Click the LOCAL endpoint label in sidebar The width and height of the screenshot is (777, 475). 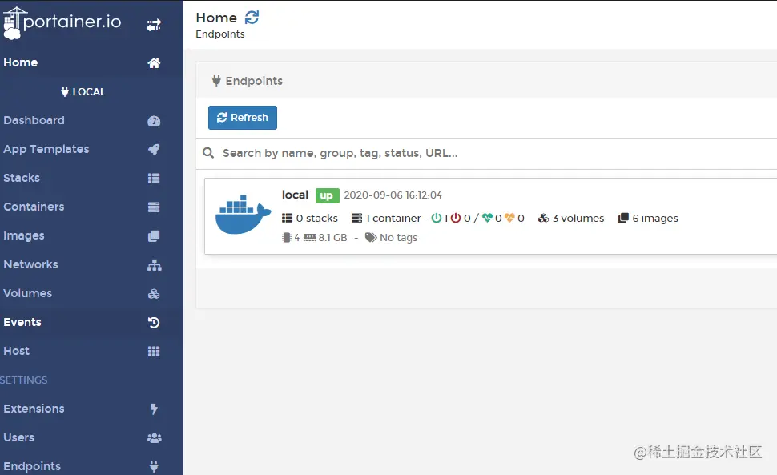coord(89,91)
